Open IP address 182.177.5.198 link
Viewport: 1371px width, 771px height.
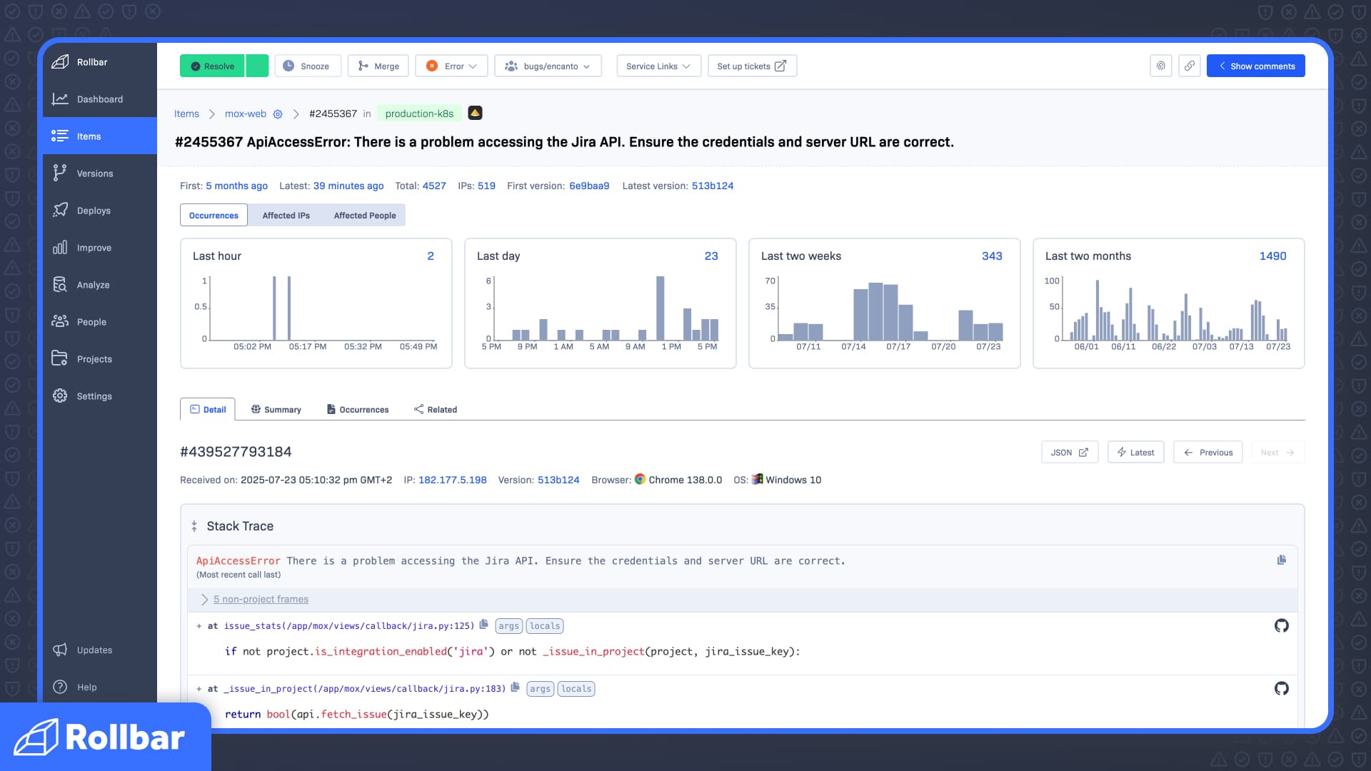pyautogui.click(x=452, y=480)
